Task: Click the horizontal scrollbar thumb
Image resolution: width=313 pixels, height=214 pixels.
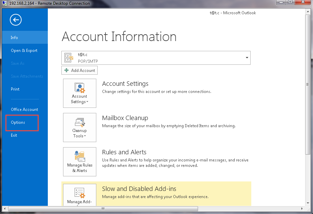Action: point(103,209)
